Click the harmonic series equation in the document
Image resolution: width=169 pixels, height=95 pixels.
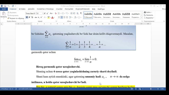tap(86, 45)
